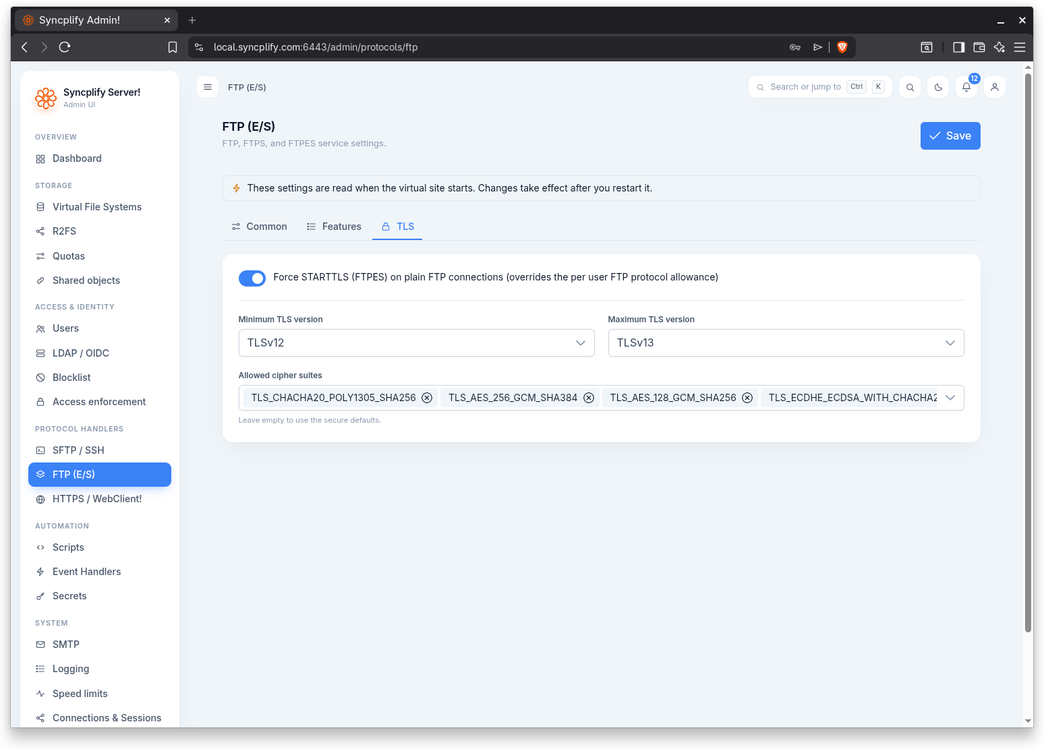Open Logging settings
This screenshot has width=1044, height=749.
pyautogui.click(x=100, y=669)
